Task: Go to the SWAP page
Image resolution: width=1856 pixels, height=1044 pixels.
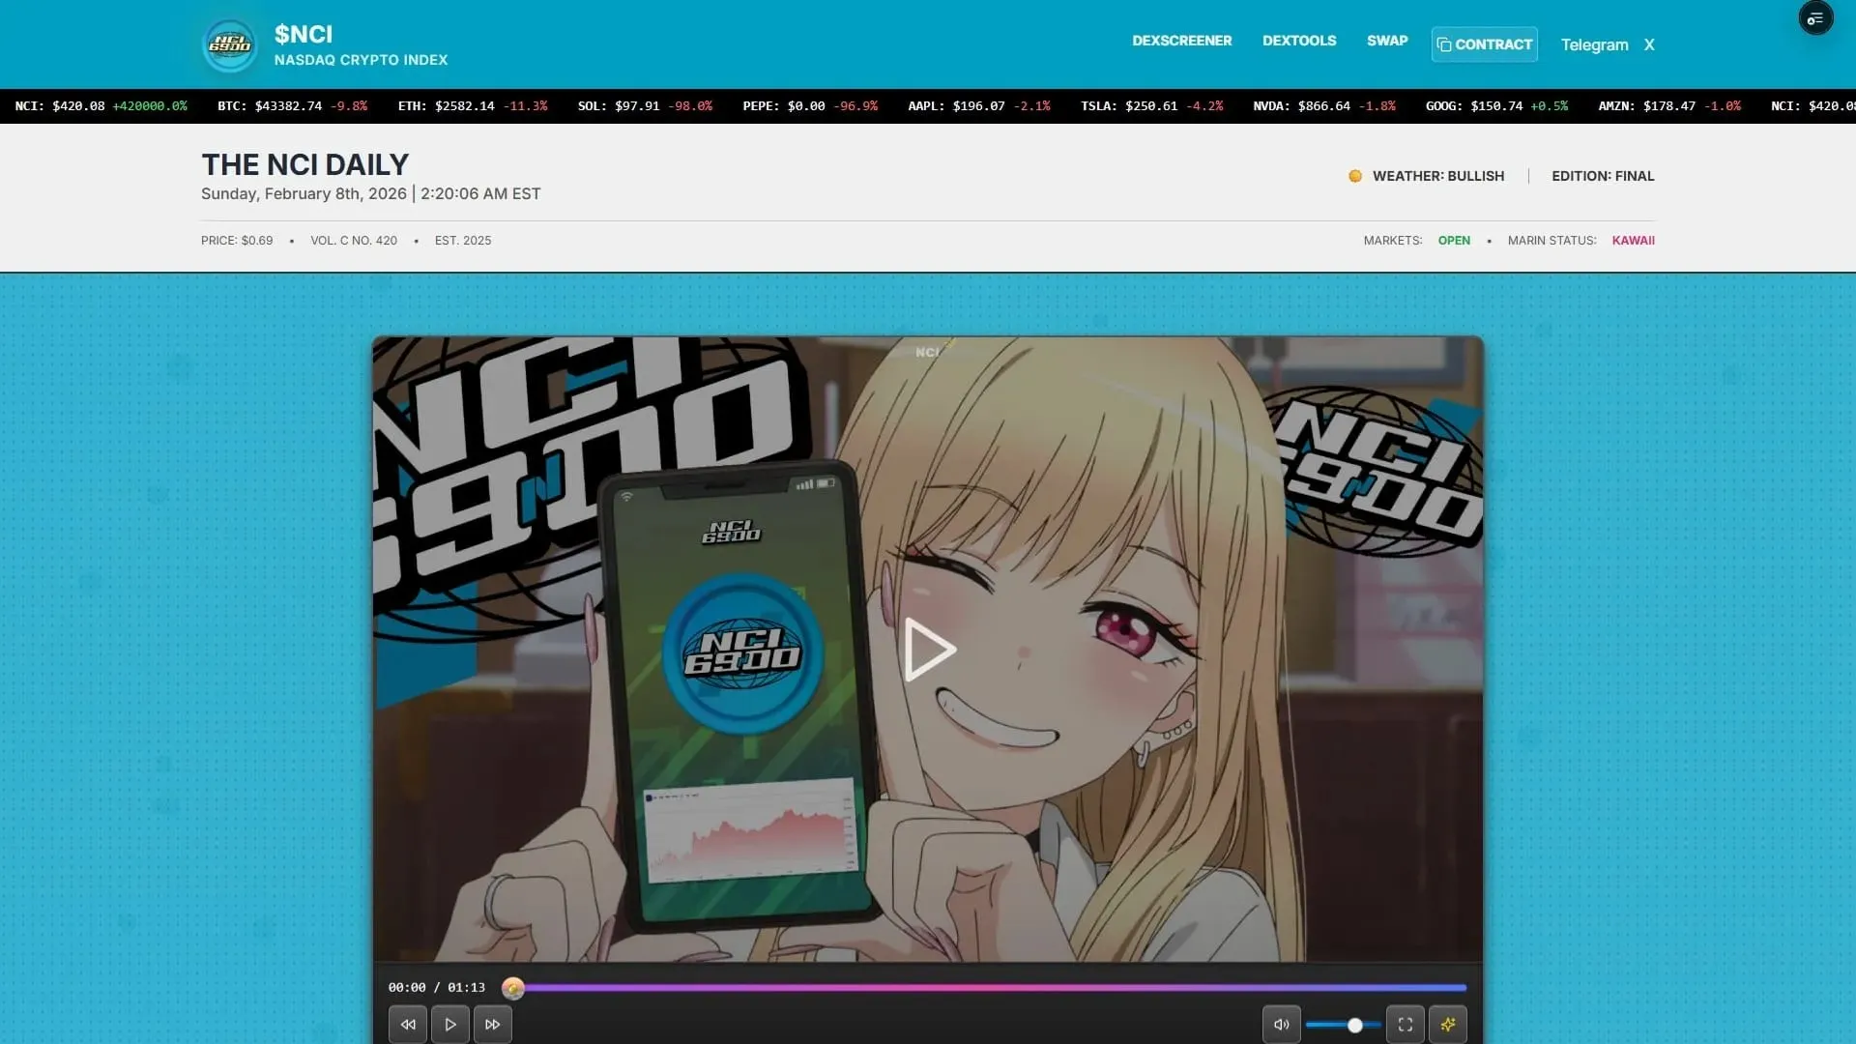Action: coord(1386,41)
